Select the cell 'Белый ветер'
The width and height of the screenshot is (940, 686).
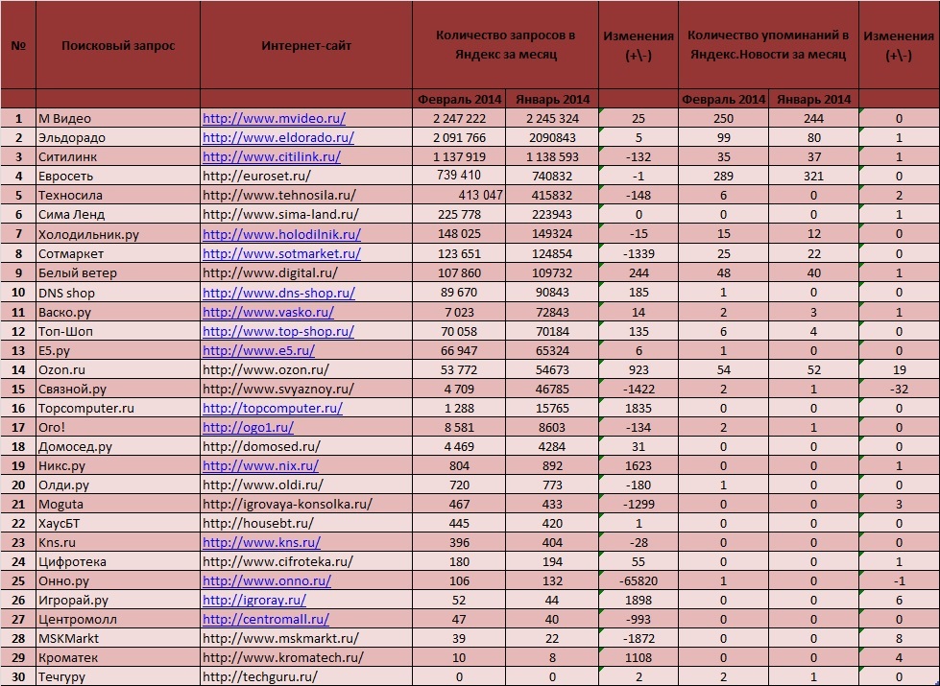pos(118,272)
